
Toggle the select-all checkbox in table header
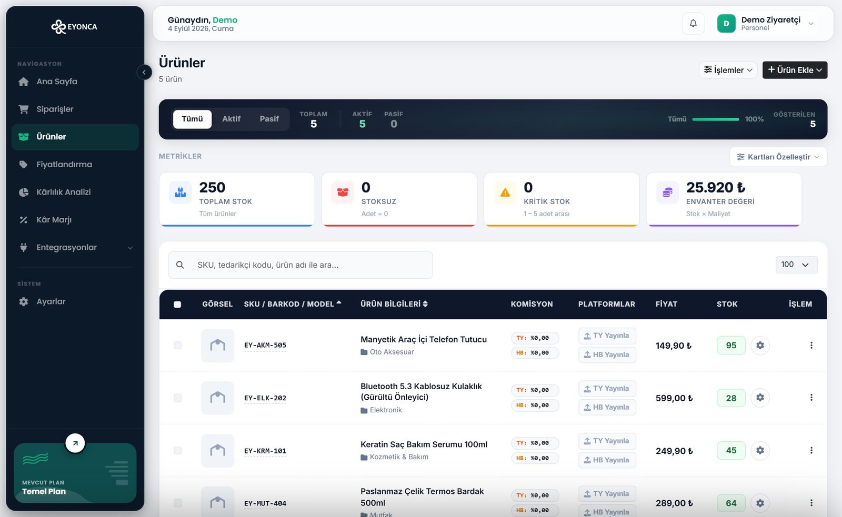[177, 304]
